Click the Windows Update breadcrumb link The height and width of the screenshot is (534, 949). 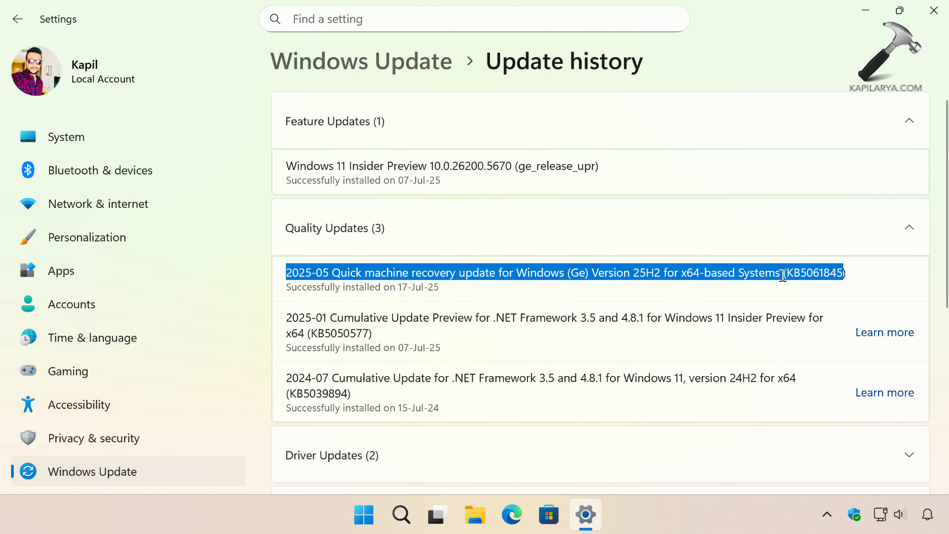[x=361, y=61]
